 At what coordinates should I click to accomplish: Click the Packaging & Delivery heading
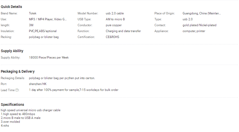tap(18, 71)
